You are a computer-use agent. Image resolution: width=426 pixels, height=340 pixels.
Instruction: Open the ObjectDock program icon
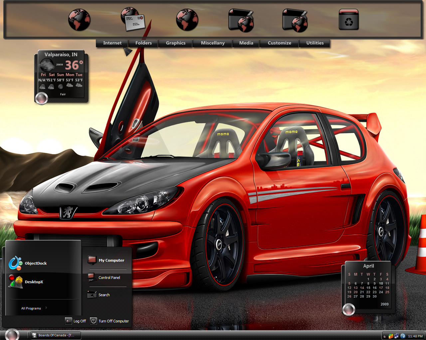pyautogui.click(x=15, y=263)
